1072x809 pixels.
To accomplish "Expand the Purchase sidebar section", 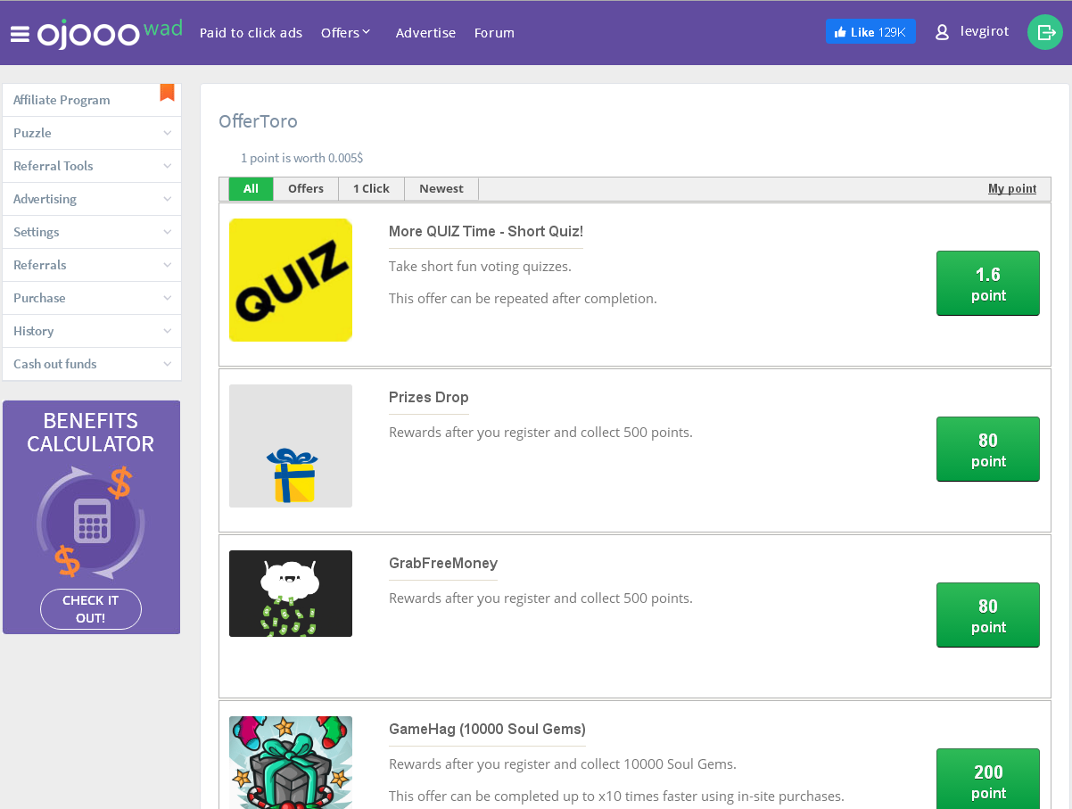I will coord(92,298).
